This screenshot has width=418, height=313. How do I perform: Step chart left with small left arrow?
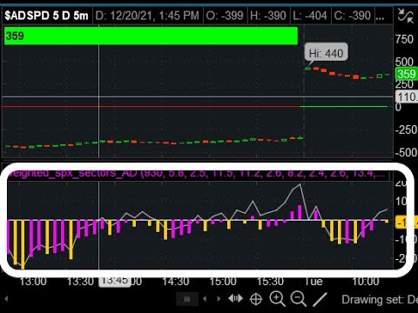[x=205, y=298]
